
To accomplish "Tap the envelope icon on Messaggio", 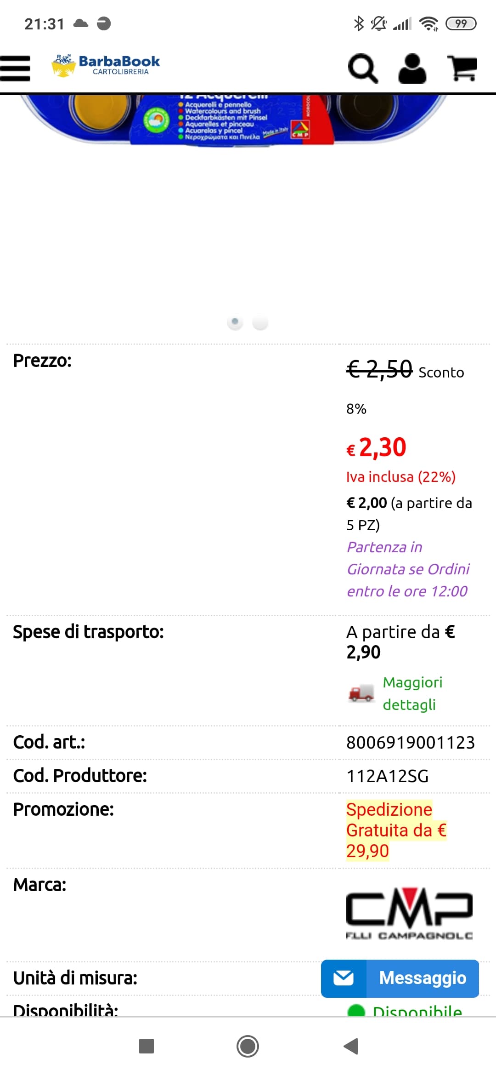I will pyautogui.click(x=344, y=978).
